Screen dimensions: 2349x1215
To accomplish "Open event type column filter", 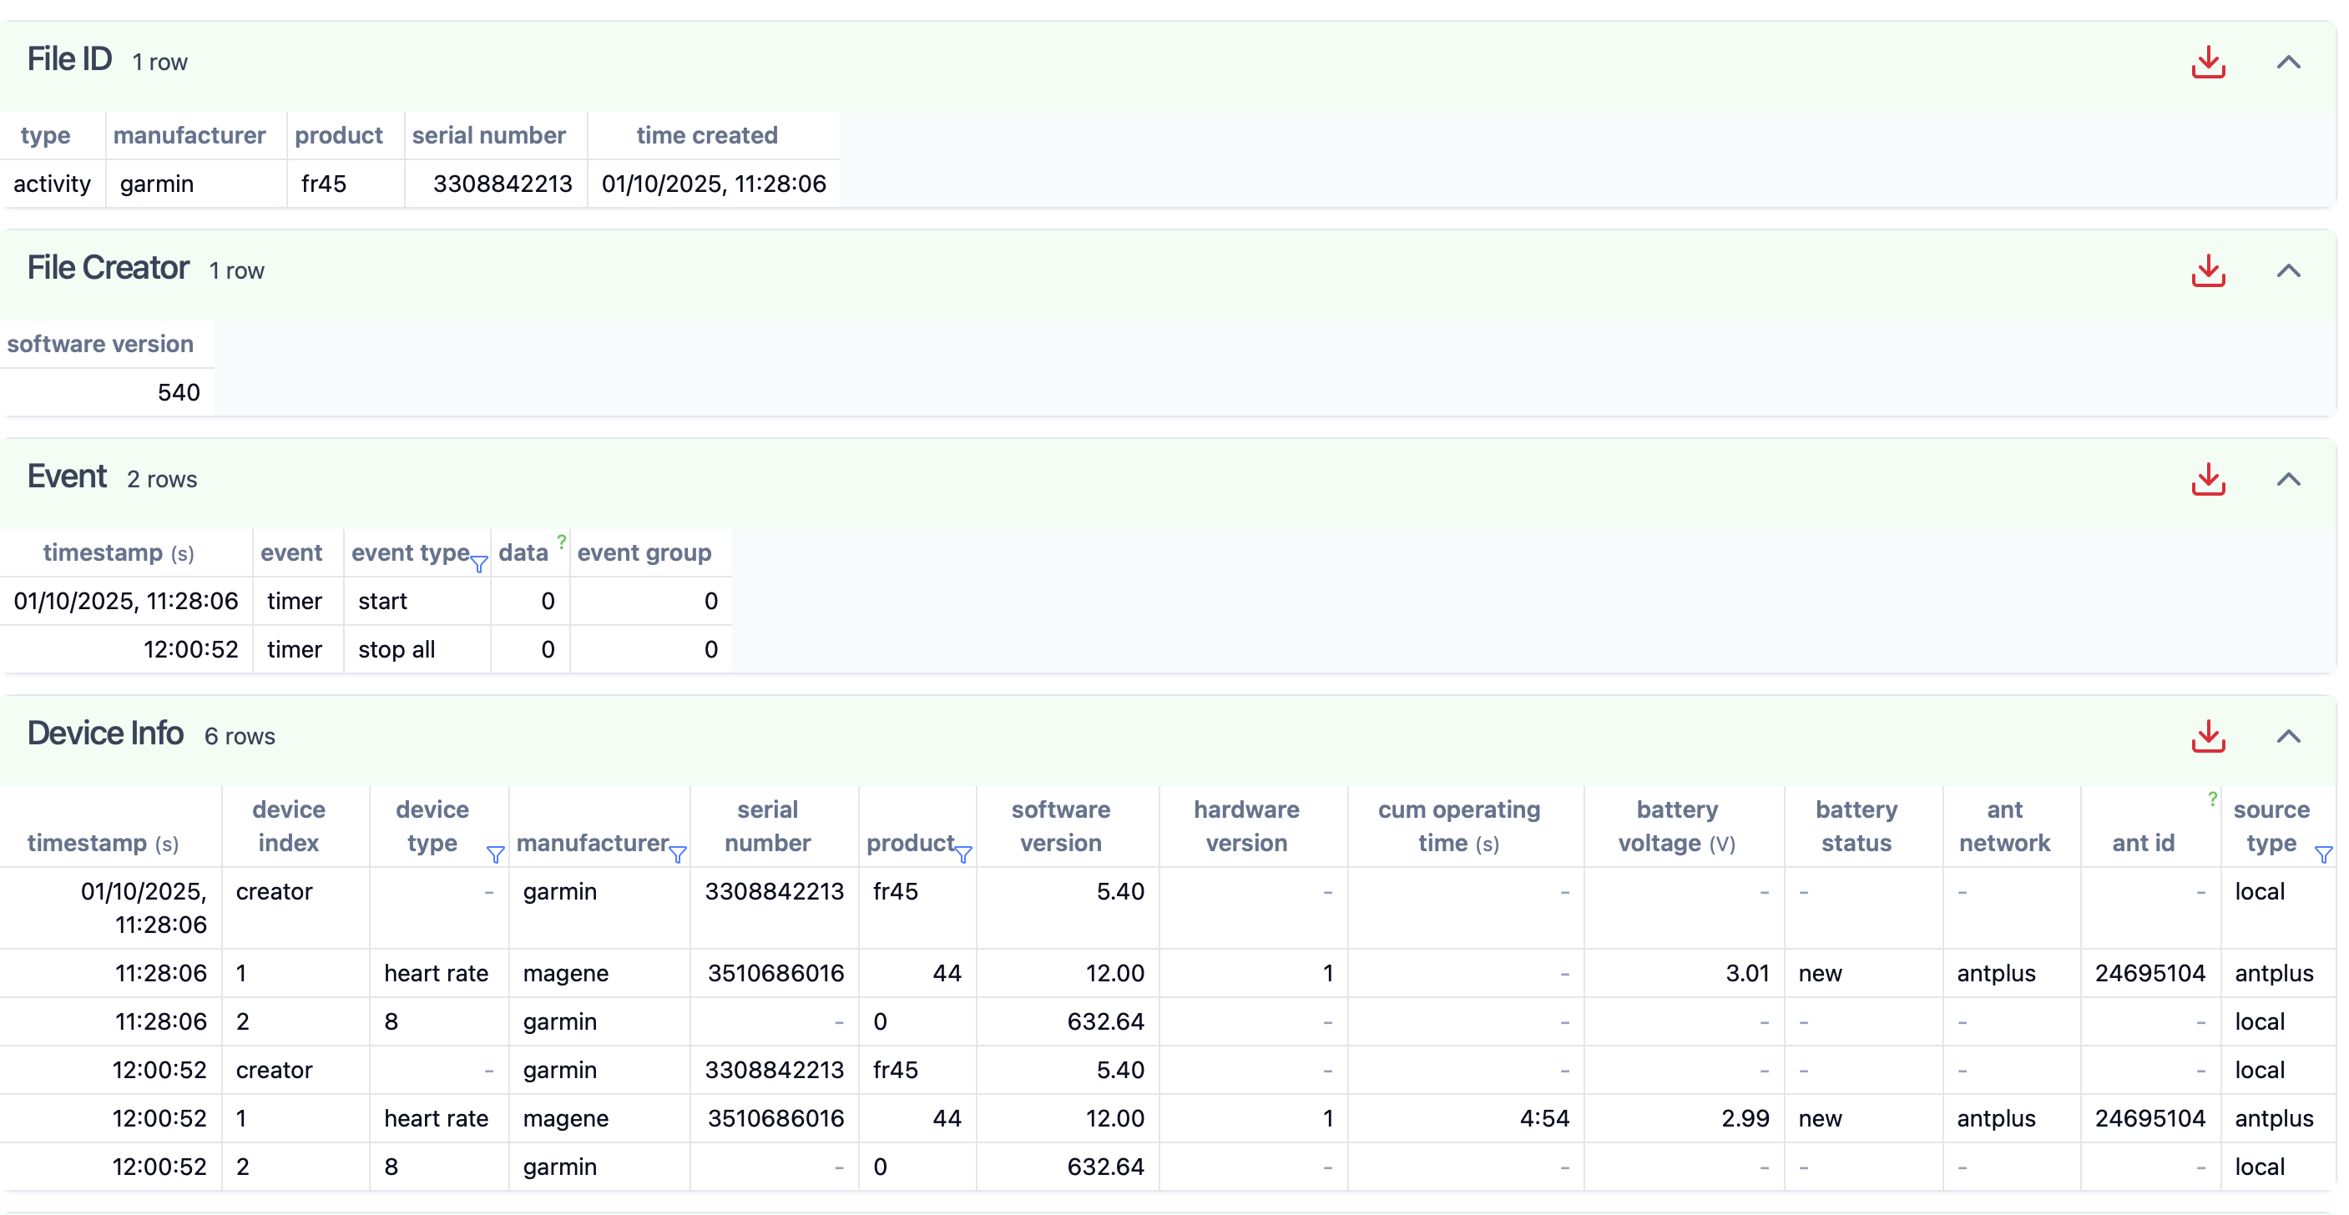I will click(479, 564).
